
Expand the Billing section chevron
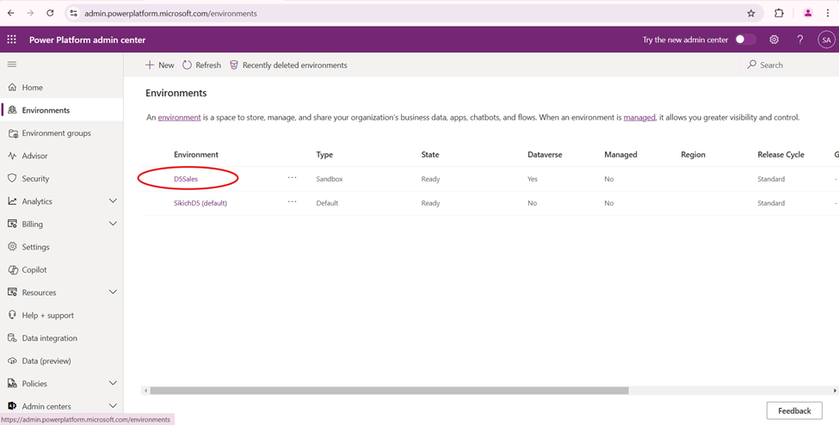(113, 224)
